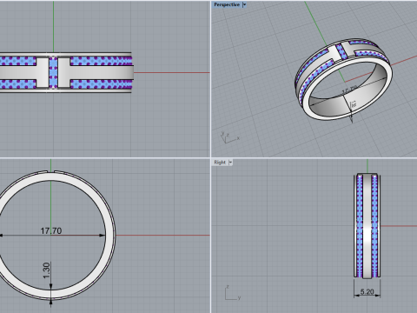Select the 17.70 diameter dimension in front view
Screen dimensions: 417x313
click(x=51, y=230)
